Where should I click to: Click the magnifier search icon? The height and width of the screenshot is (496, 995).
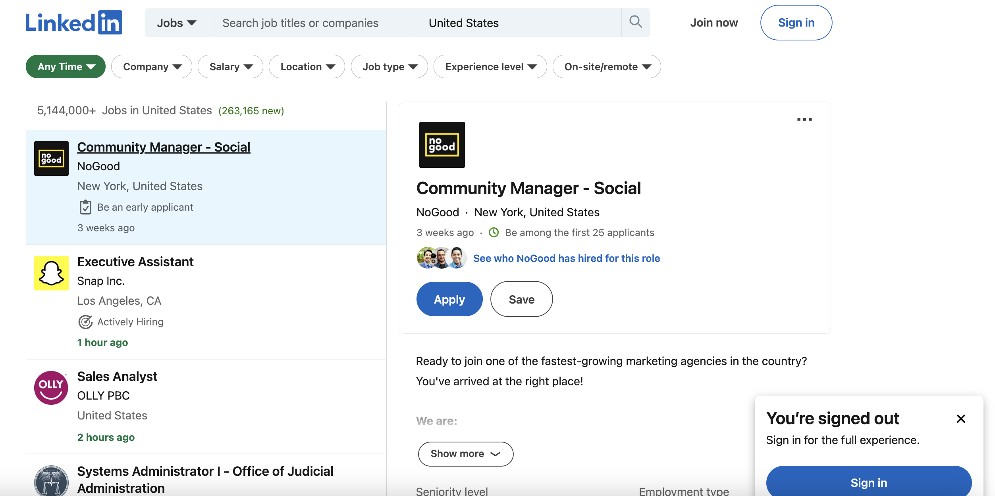(x=636, y=22)
